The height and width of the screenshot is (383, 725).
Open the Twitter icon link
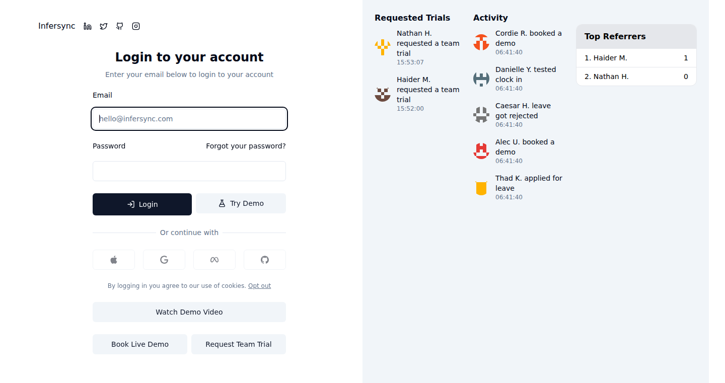[104, 26]
